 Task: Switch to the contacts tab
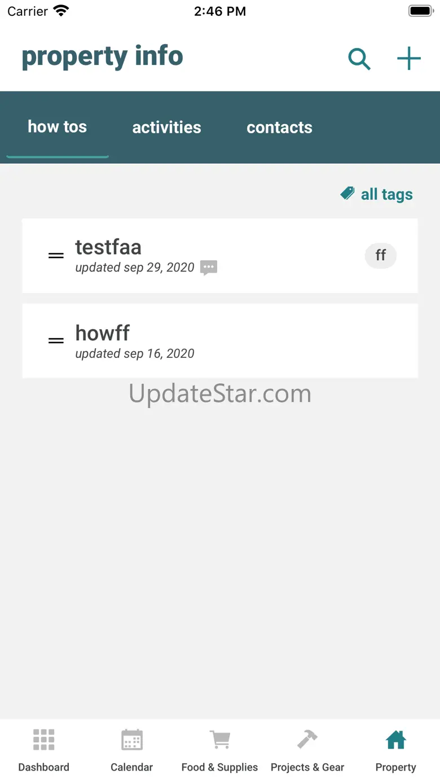pos(279,128)
